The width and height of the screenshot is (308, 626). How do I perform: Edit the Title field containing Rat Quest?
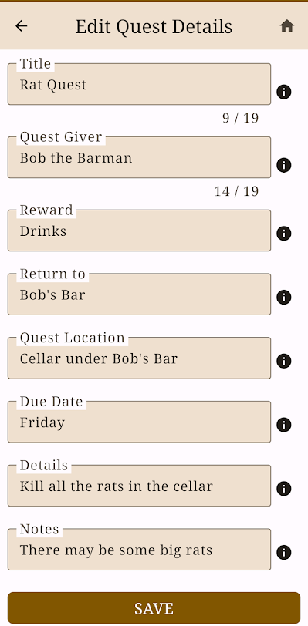139,84
